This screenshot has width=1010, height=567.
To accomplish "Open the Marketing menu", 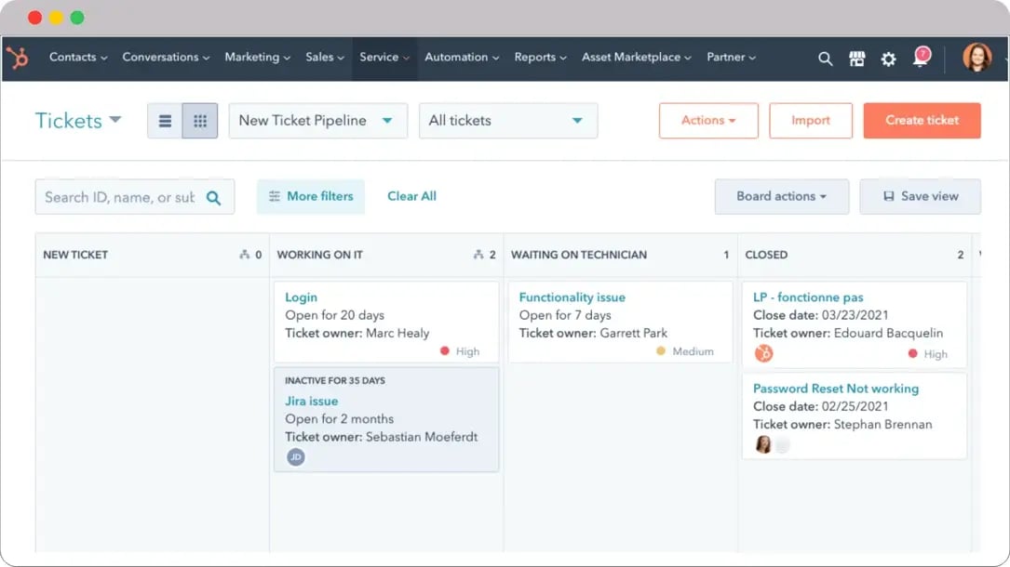I will tap(257, 58).
